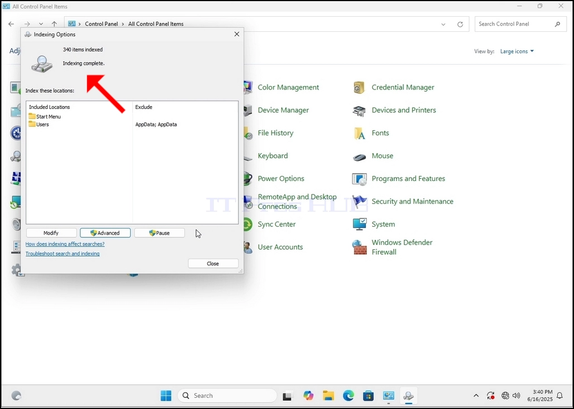
Task: Select the Users folder location
Action: (39, 125)
